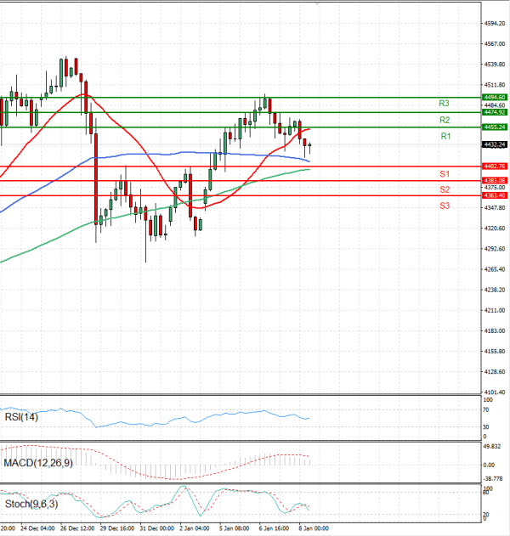Viewport: 510px width, 536px height.
Task: Click the S2 support label
Action: pyautogui.click(x=445, y=189)
